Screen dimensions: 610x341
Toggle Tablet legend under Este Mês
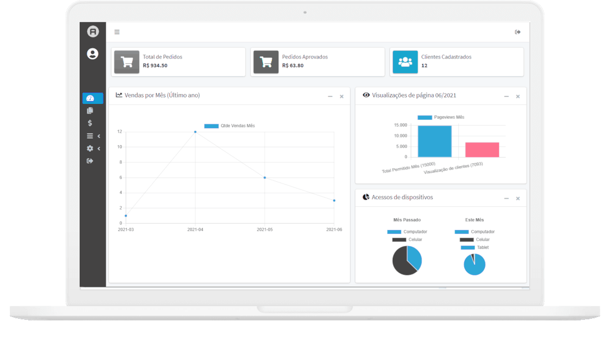(x=475, y=247)
